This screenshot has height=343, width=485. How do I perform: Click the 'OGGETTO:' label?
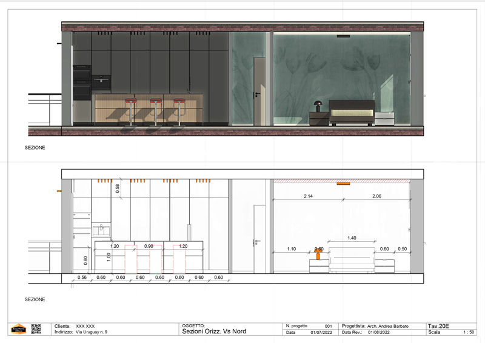[193, 325]
